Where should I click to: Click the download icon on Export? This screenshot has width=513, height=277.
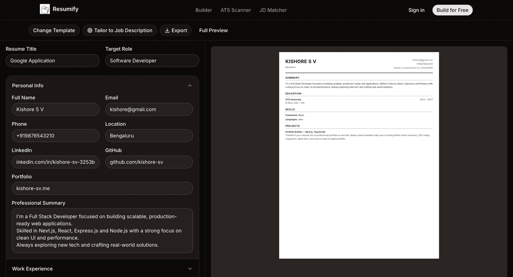(x=167, y=30)
